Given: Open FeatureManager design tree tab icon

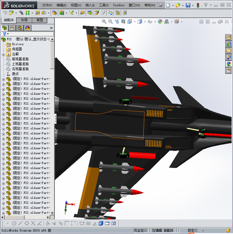Looking at the screenshot, I should (4, 28).
